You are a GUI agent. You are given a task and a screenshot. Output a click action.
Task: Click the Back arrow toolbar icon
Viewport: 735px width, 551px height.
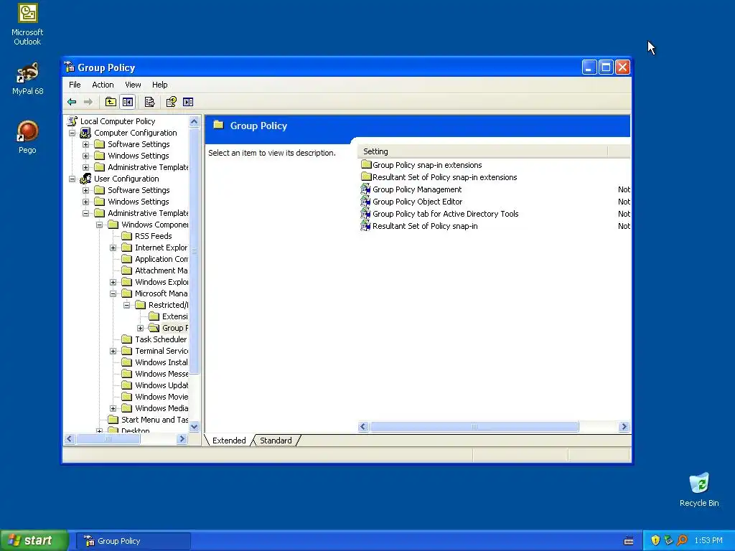(x=72, y=102)
